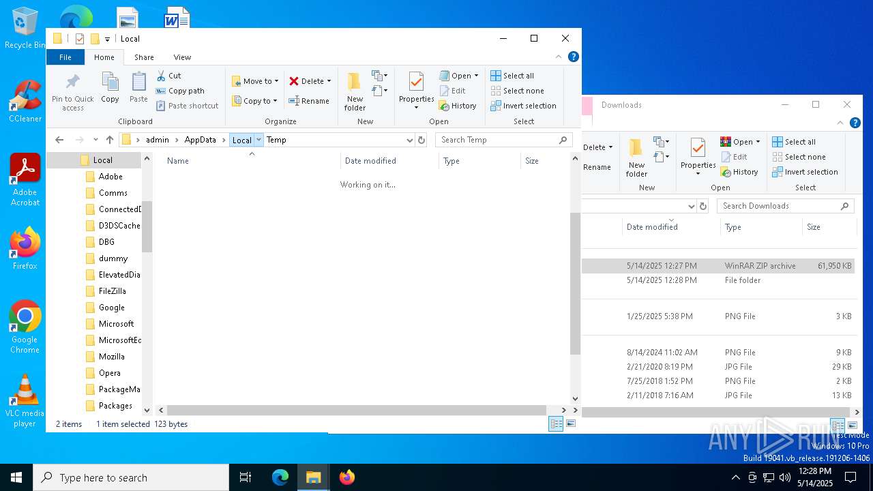Click Select none in Local window
The width and height of the screenshot is (873, 491).
[517, 91]
